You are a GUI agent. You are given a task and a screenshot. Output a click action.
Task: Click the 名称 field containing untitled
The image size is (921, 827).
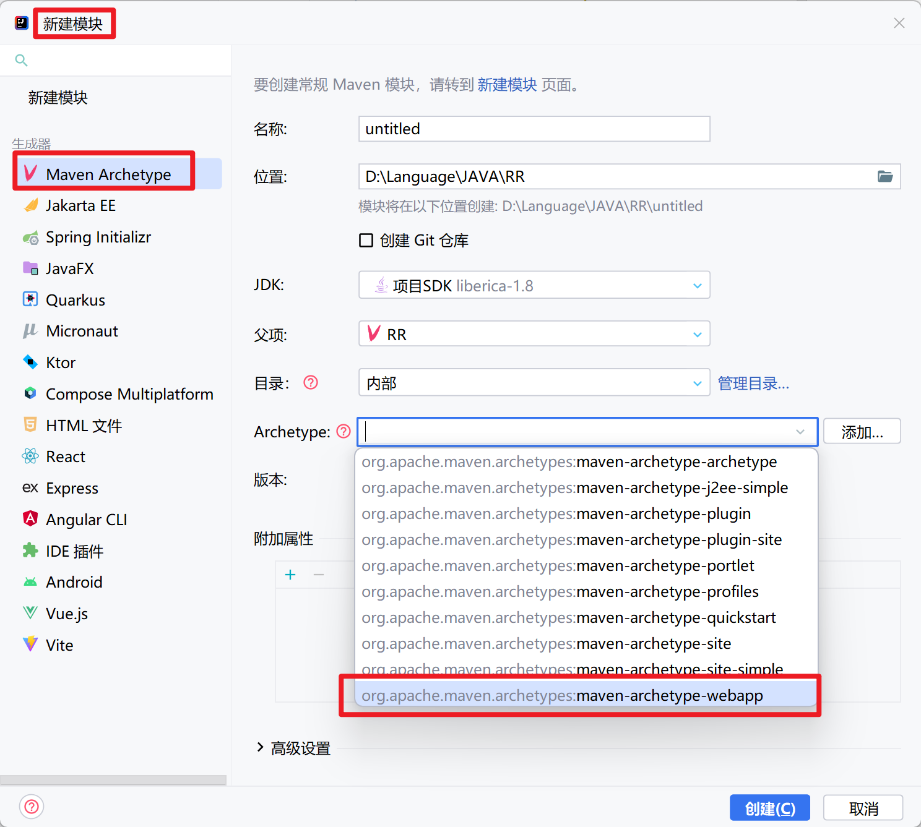point(534,129)
